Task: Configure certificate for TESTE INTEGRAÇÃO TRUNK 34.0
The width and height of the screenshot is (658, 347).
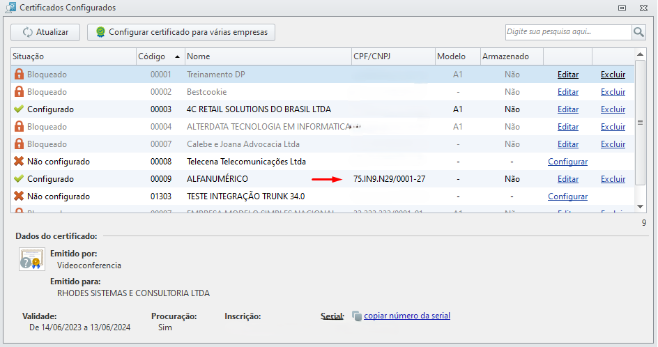Action: click(x=567, y=196)
